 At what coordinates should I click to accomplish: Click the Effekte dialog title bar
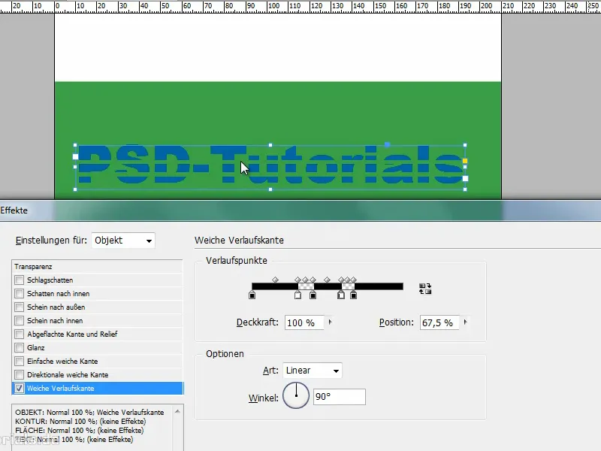(300, 210)
